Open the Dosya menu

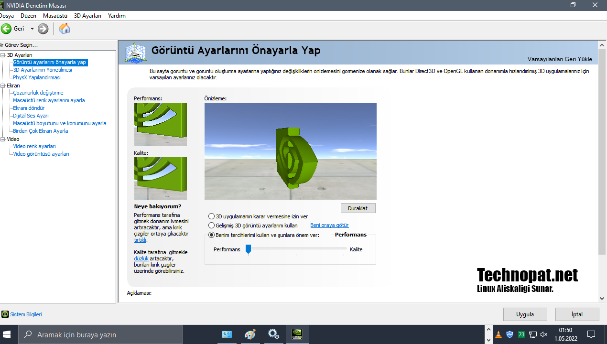(x=6, y=16)
